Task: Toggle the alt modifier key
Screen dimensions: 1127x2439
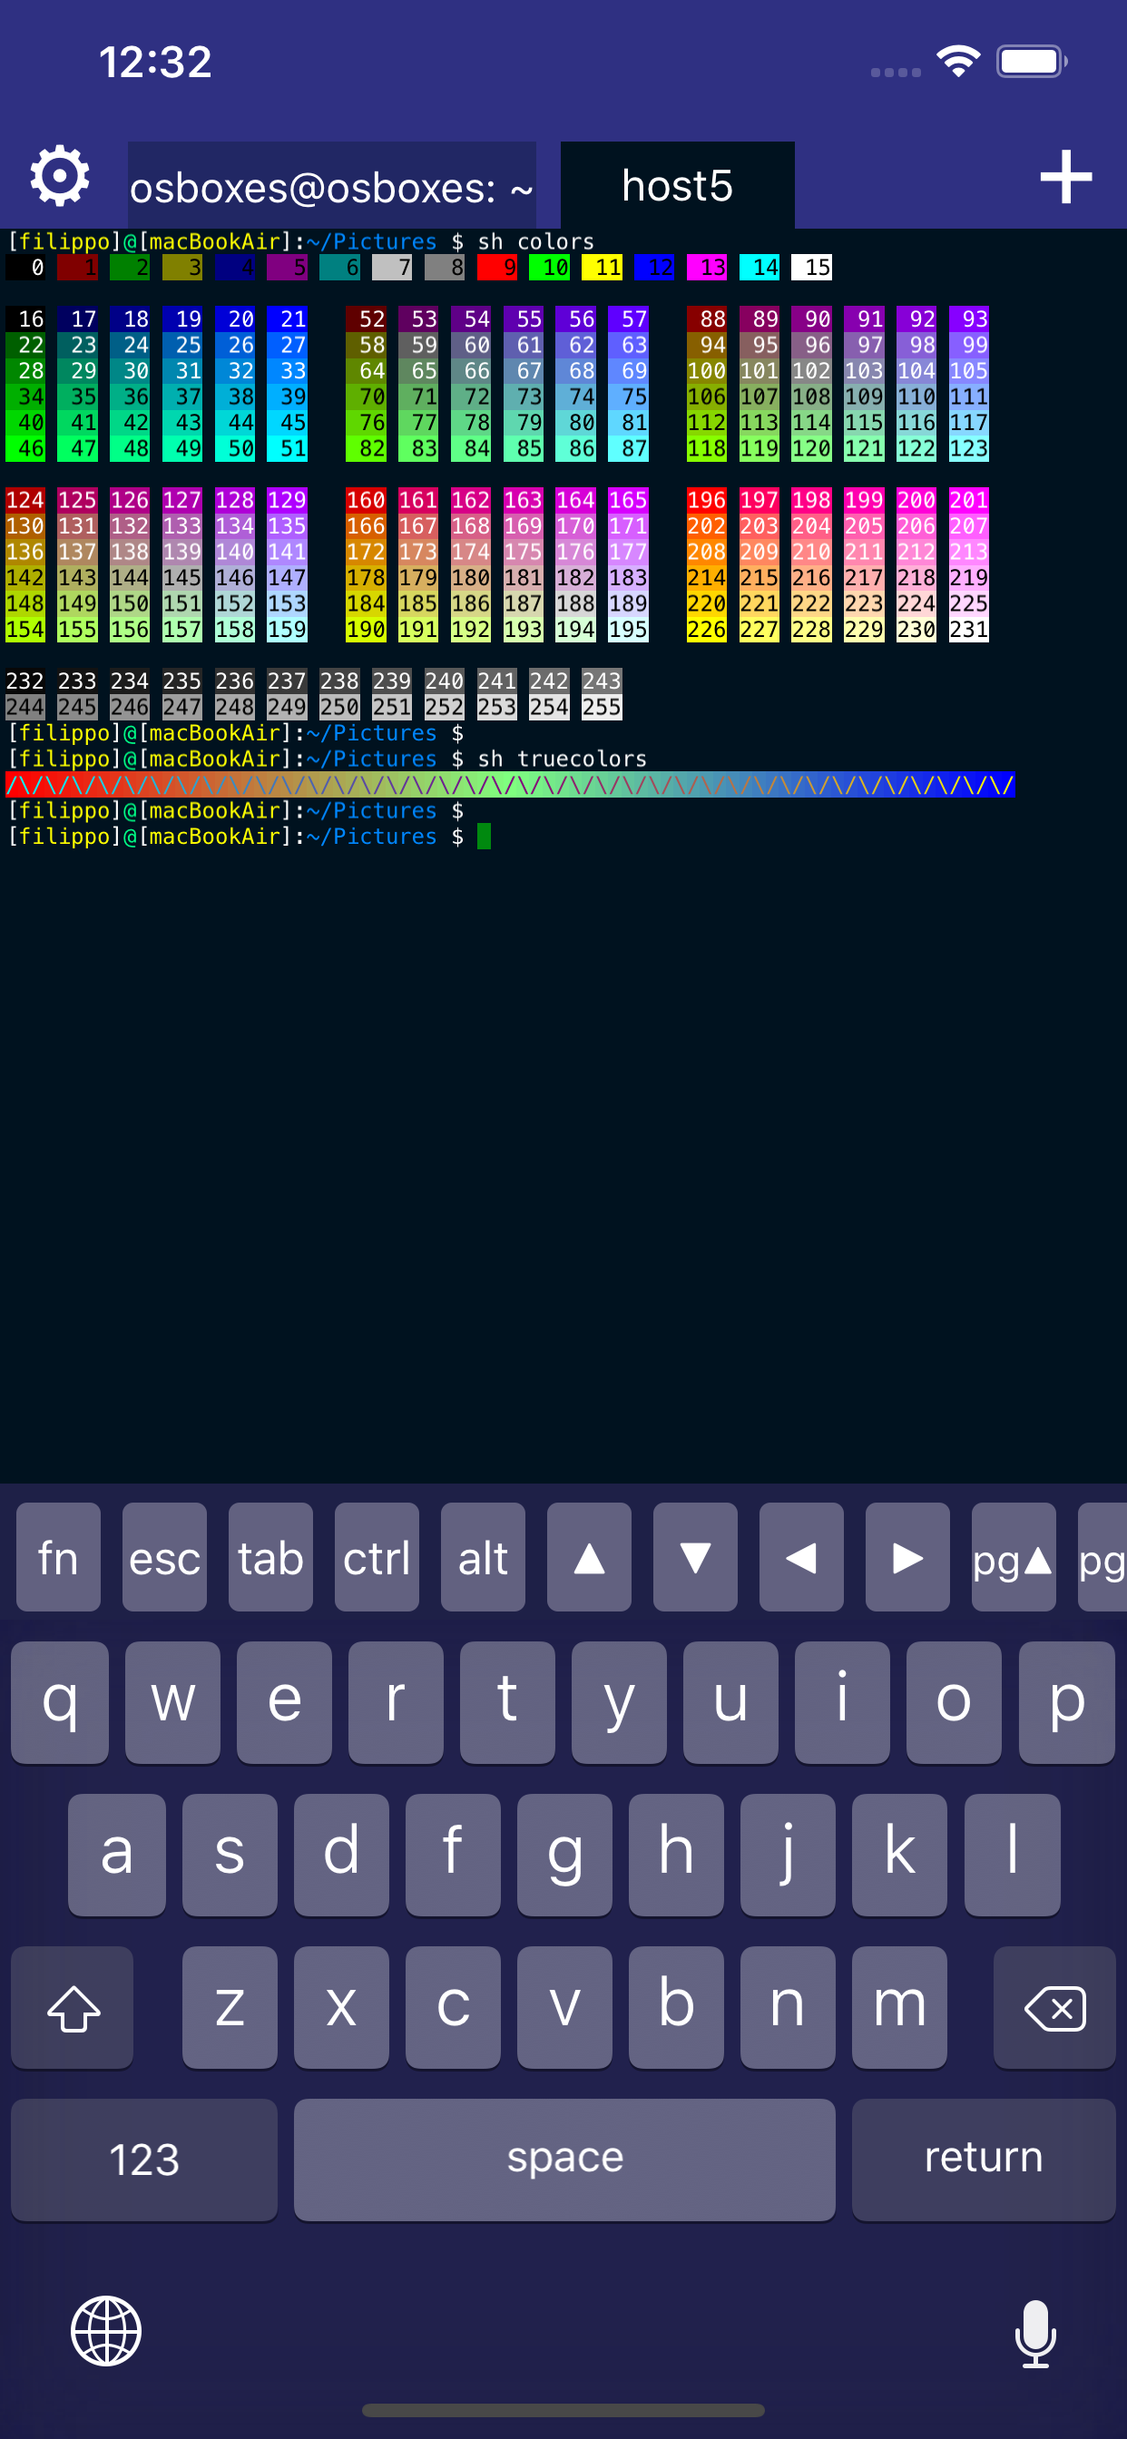Action: click(x=482, y=1556)
